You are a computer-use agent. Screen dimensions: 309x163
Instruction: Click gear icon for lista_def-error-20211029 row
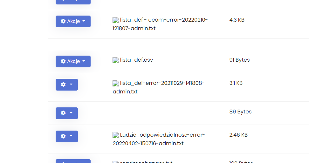[x=63, y=85]
